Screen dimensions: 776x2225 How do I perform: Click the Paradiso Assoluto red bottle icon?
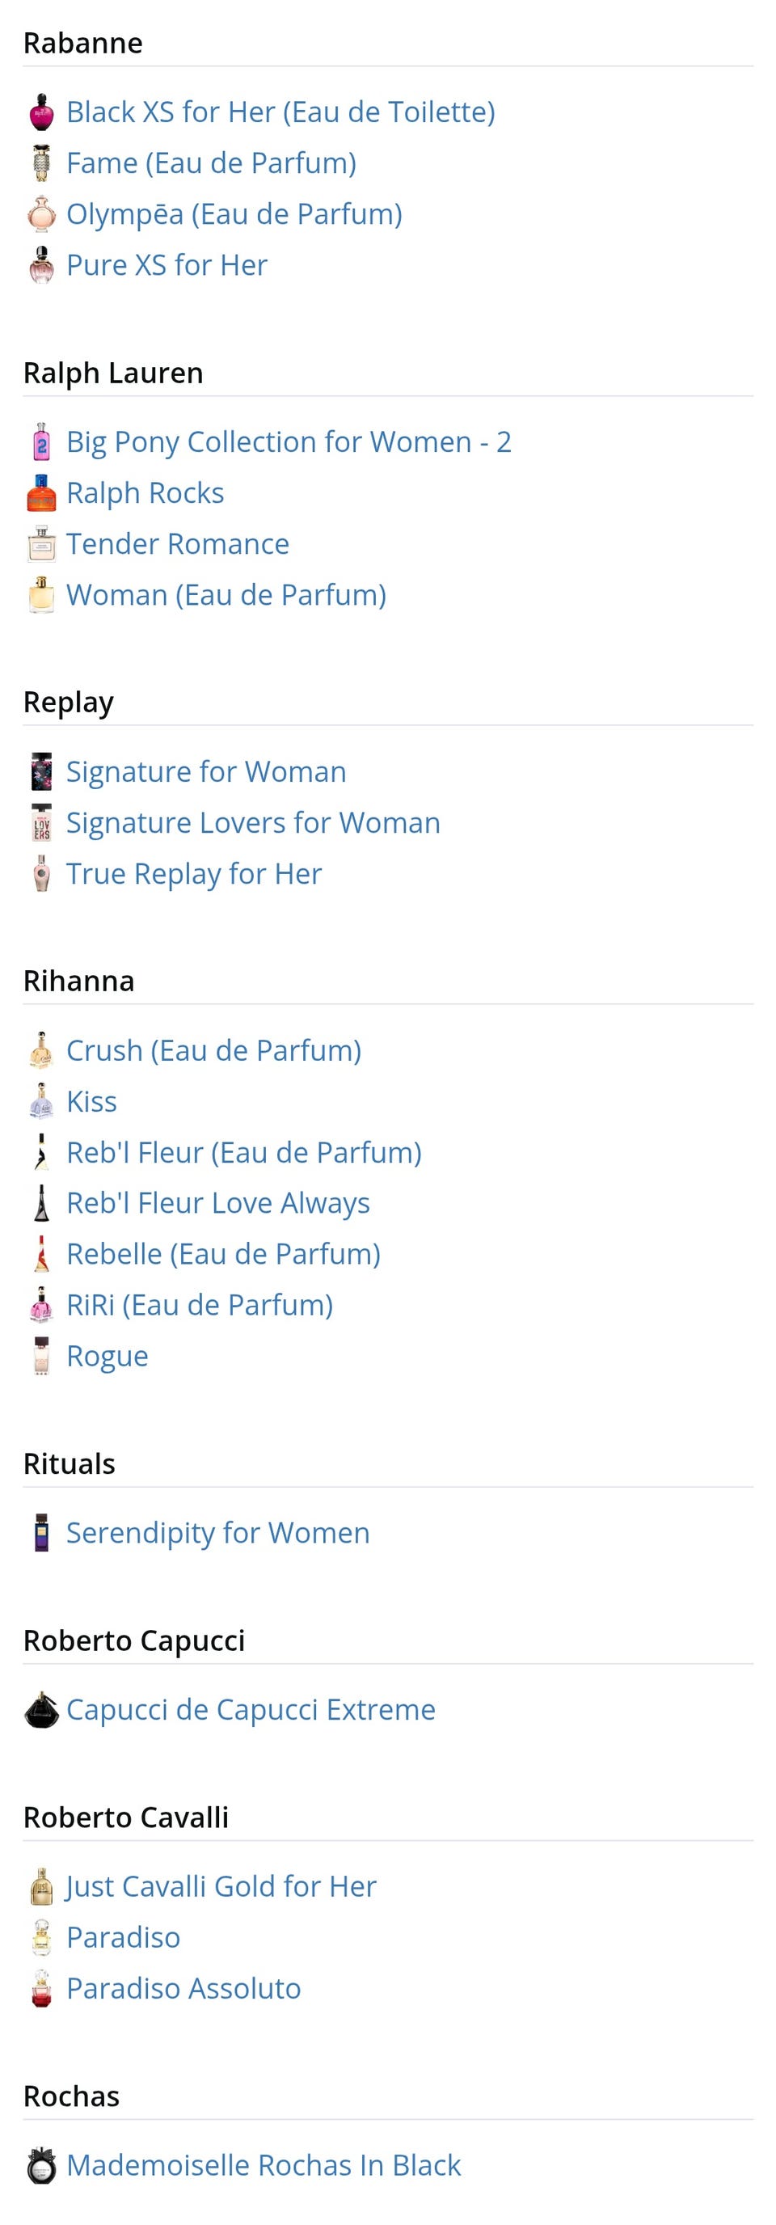[x=40, y=1988]
